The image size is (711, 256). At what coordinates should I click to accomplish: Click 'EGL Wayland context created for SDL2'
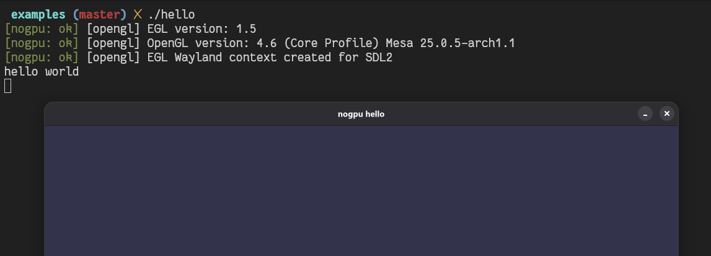click(270, 58)
